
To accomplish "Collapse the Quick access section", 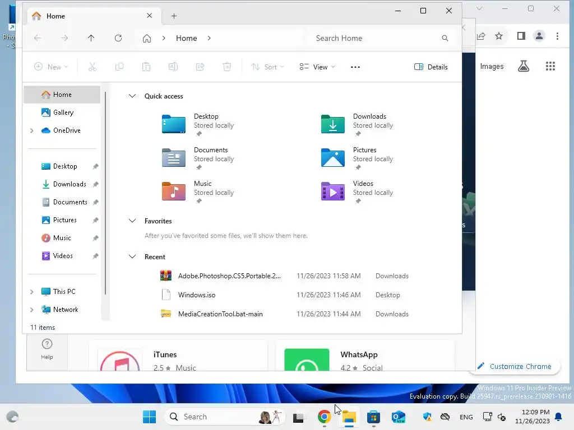I will click(132, 96).
